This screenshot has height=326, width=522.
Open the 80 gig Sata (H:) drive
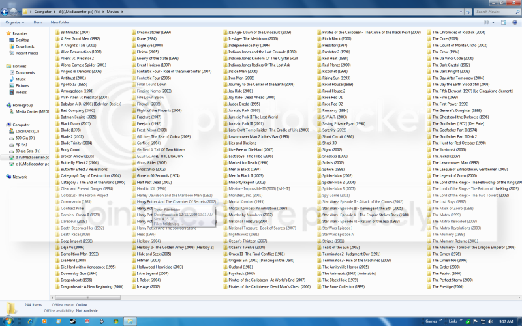tap(27, 151)
